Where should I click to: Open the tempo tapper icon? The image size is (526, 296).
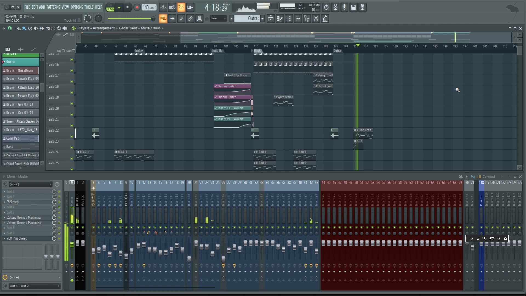click(x=325, y=19)
